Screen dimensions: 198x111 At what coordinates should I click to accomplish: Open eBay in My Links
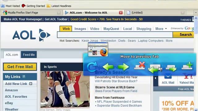tap(9, 103)
